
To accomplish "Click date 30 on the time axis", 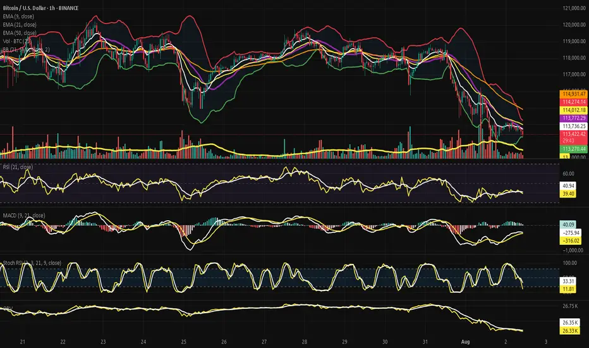I will coord(385,342).
